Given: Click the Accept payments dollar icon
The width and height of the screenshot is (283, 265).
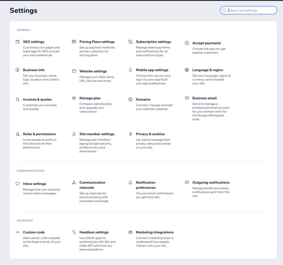Looking at the screenshot, I should [187, 43].
